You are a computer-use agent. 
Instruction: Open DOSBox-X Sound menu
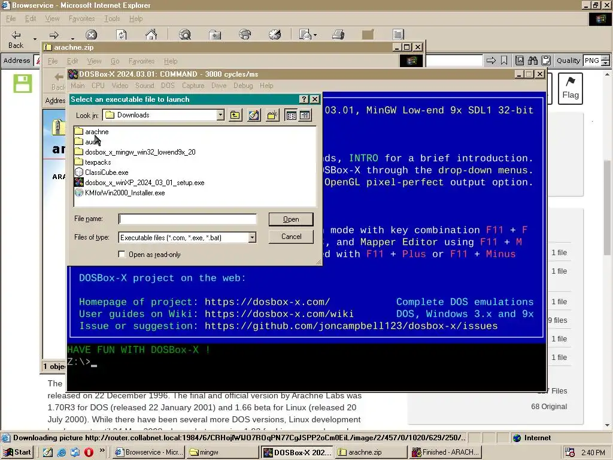[144, 86]
